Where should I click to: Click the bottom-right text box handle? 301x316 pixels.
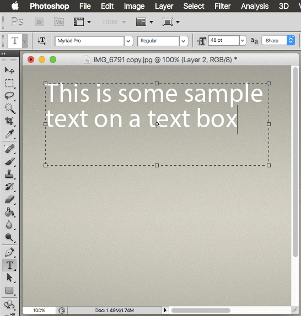click(268, 166)
